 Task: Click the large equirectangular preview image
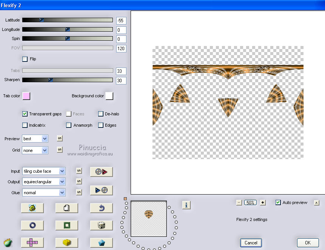click(228, 103)
